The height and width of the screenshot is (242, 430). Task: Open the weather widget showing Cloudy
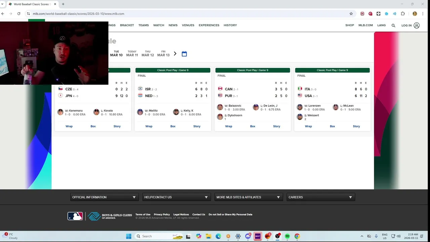pos(10,236)
